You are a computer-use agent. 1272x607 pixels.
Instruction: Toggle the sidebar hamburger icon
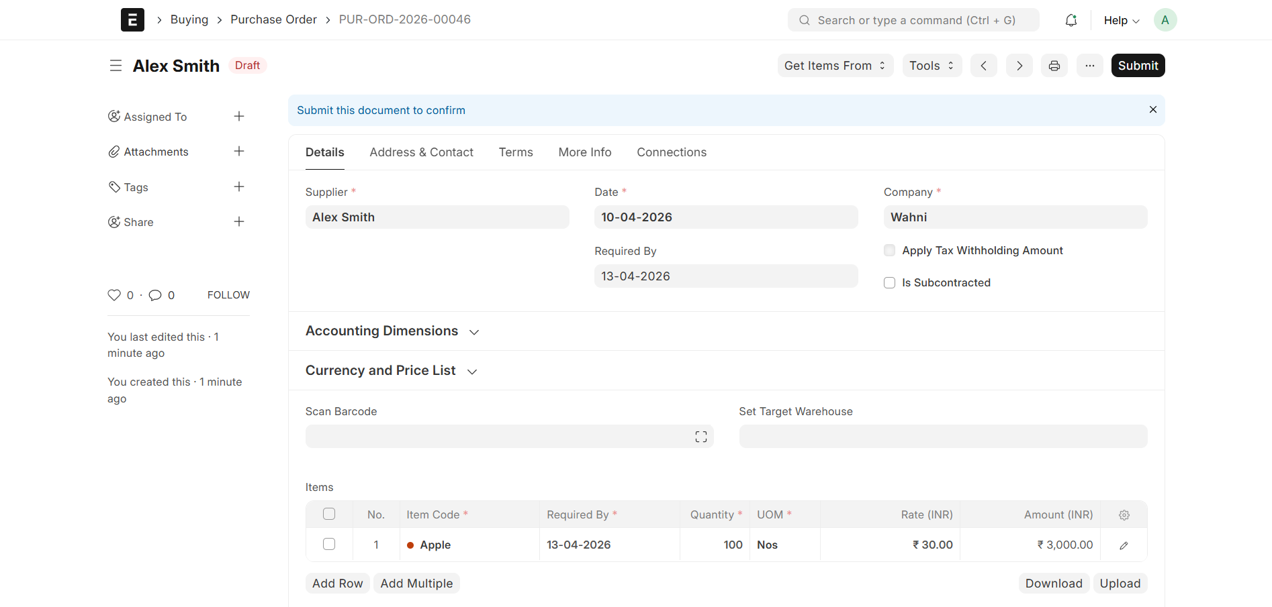(x=116, y=66)
